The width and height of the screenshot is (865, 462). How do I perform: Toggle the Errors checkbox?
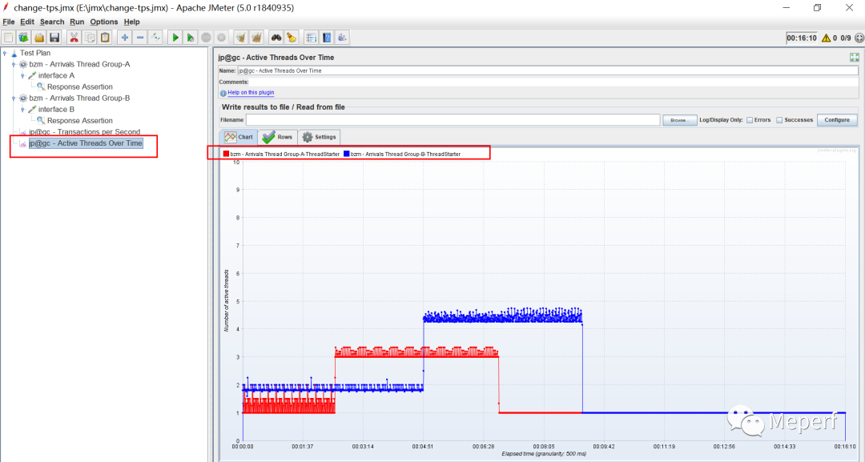pos(750,120)
